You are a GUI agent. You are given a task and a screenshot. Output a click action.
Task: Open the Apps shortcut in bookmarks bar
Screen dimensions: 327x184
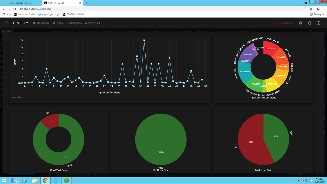click(x=7, y=14)
